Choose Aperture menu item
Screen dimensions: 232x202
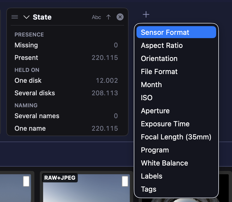pyautogui.click(x=176, y=111)
